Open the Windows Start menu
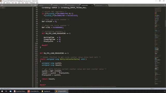 pyautogui.click(x=2, y=91)
